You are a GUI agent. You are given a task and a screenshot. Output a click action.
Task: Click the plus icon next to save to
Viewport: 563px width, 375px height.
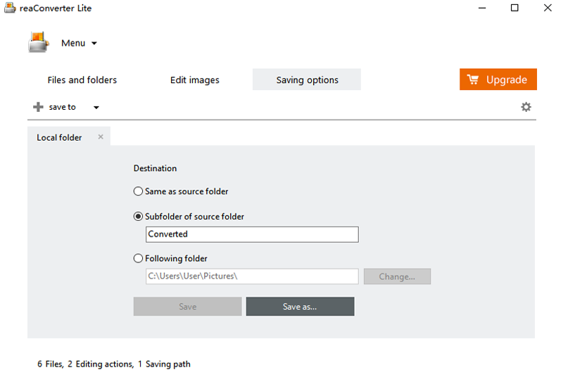[x=38, y=107]
